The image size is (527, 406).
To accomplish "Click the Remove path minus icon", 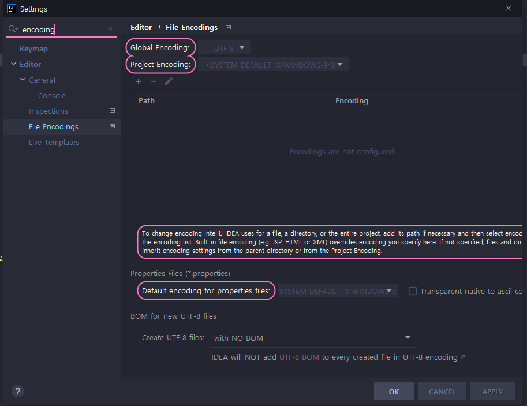I will pos(154,81).
